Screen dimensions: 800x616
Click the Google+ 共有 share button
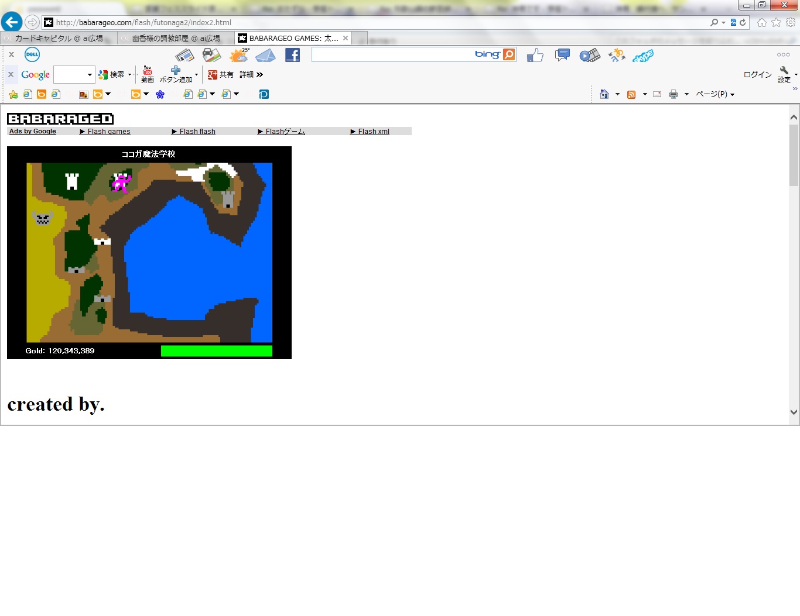point(220,74)
